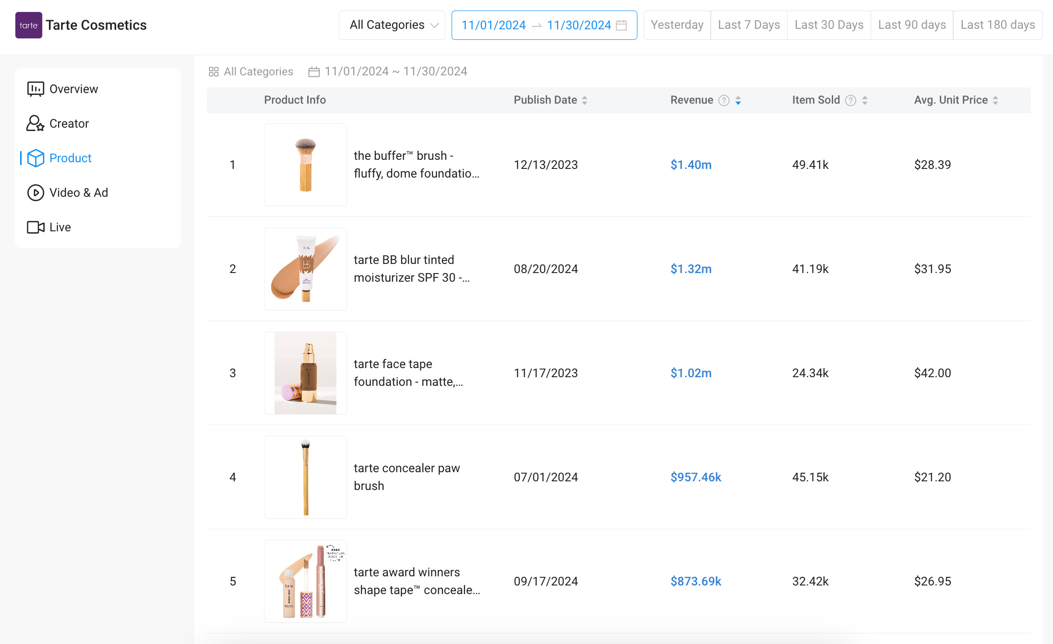This screenshot has height=644, width=1053.
Task: Click unit price $31.95
Action: coord(933,269)
